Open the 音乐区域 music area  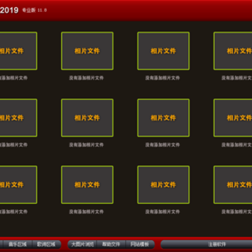[x=17, y=244]
